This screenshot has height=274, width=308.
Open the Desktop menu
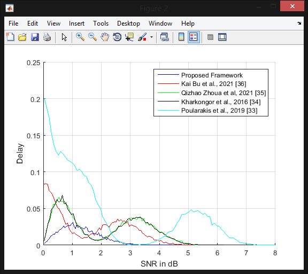click(128, 24)
